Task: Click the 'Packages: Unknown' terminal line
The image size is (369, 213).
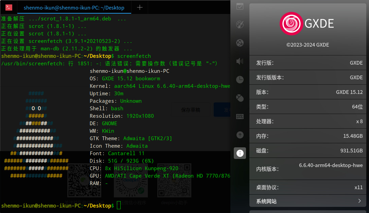Action: tap(116, 101)
